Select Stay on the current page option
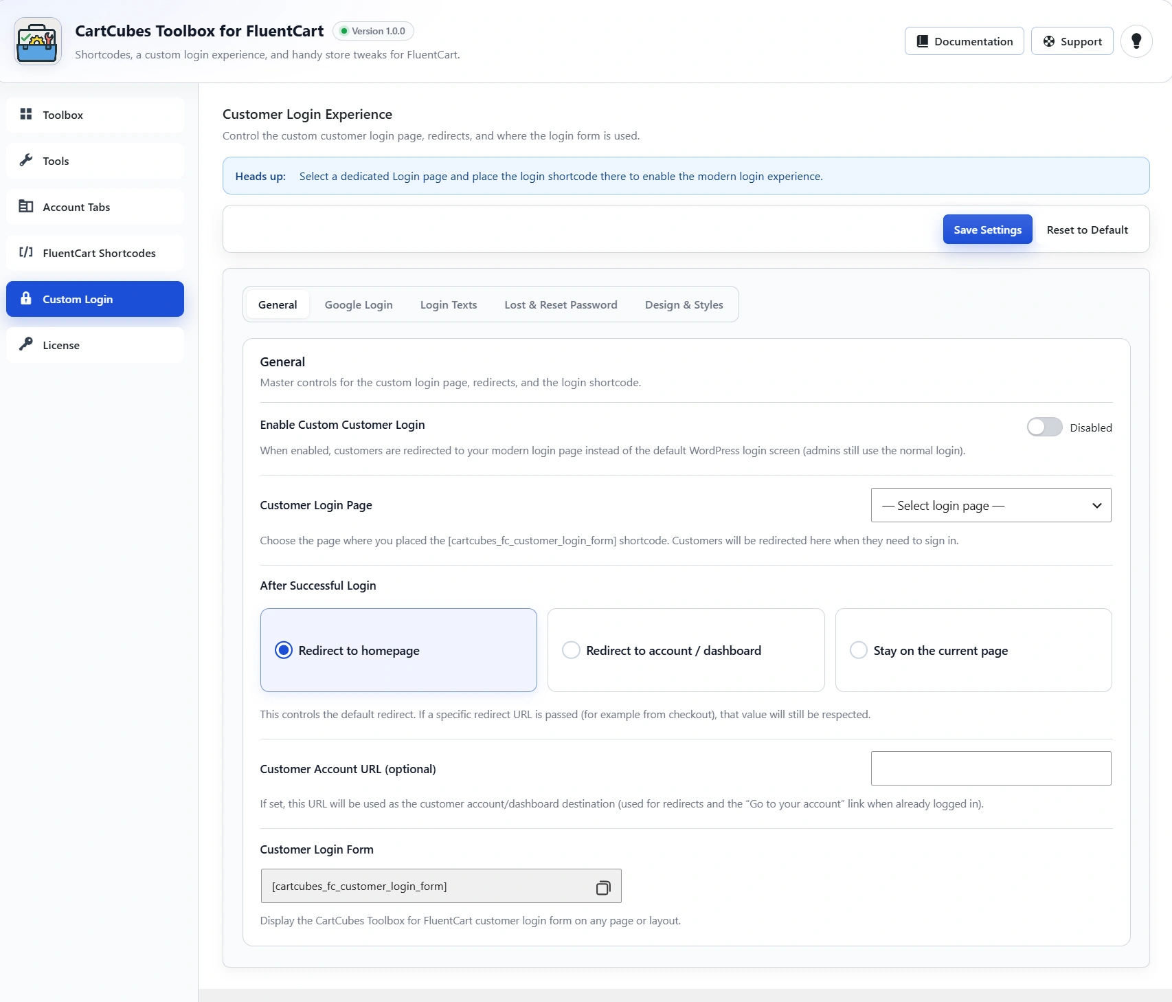Screen dimensions: 1172x1002 tap(973, 650)
